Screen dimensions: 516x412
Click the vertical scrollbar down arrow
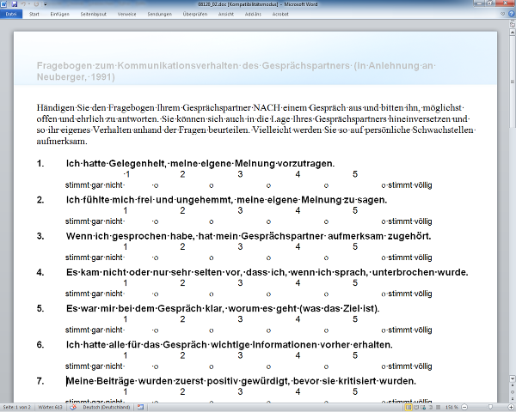pos(512,379)
